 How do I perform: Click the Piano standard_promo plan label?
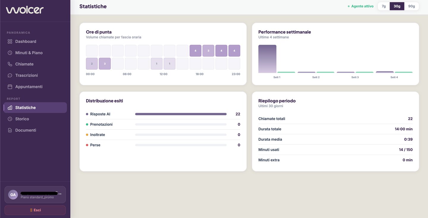click(x=37, y=197)
